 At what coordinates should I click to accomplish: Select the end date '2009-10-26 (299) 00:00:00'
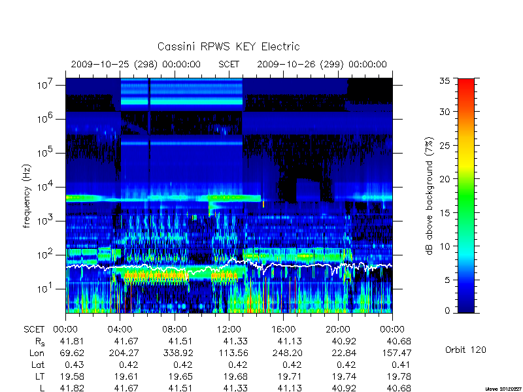point(322,64)
